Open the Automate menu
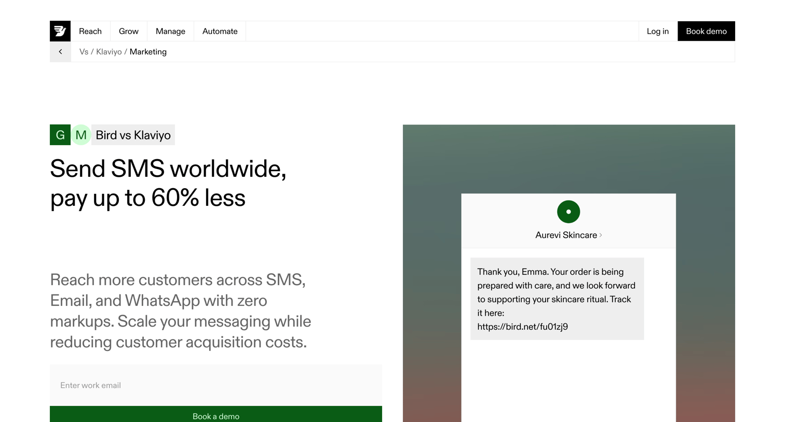The height and width of the screenshot is (422, 785). [x=220, y=31]
